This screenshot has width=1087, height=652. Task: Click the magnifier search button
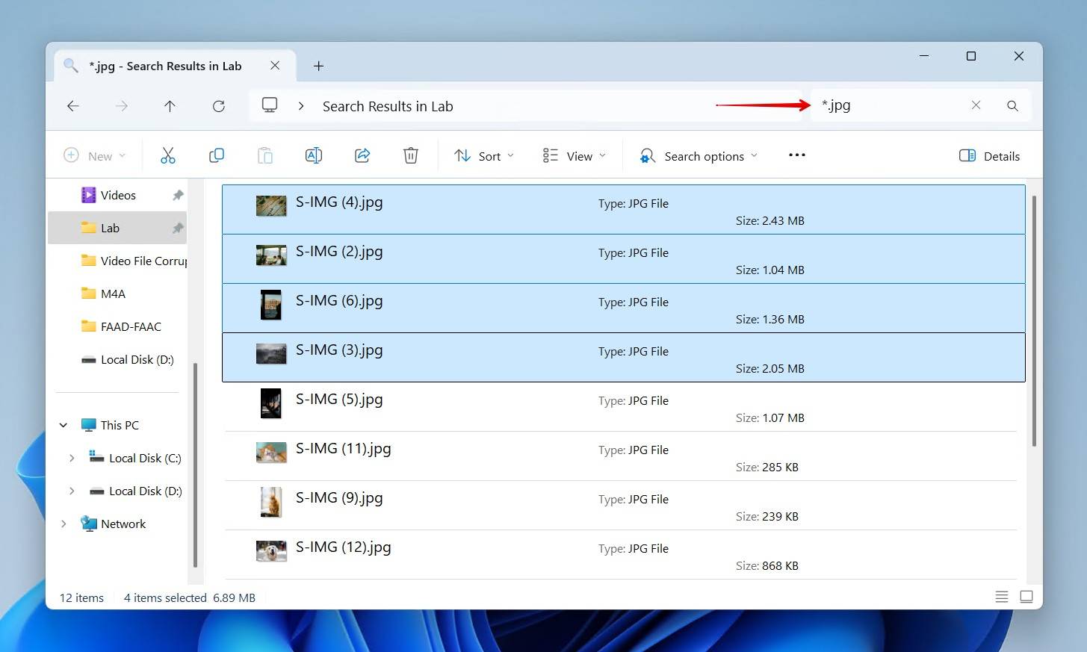click(x=1012, y=105)
